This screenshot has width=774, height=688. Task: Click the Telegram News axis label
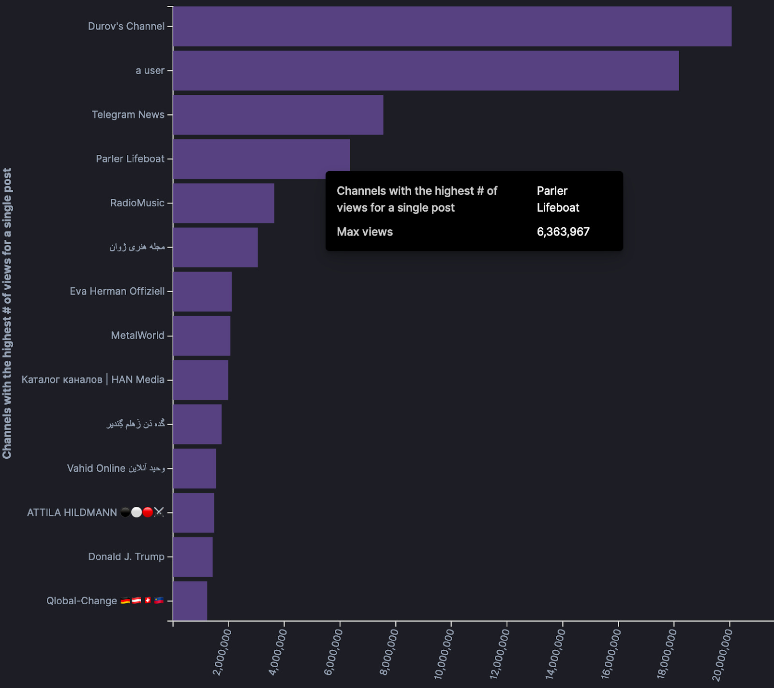[128, 115]
